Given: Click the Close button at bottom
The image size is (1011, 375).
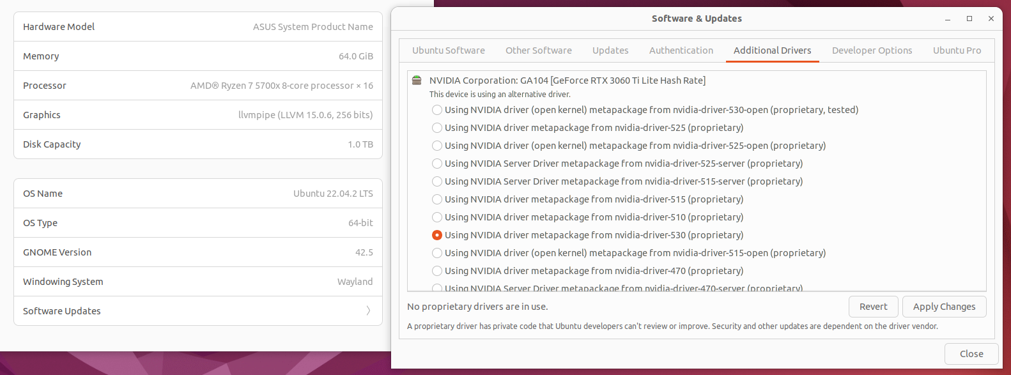Looking at the screenshot, I should pos(971,354).
